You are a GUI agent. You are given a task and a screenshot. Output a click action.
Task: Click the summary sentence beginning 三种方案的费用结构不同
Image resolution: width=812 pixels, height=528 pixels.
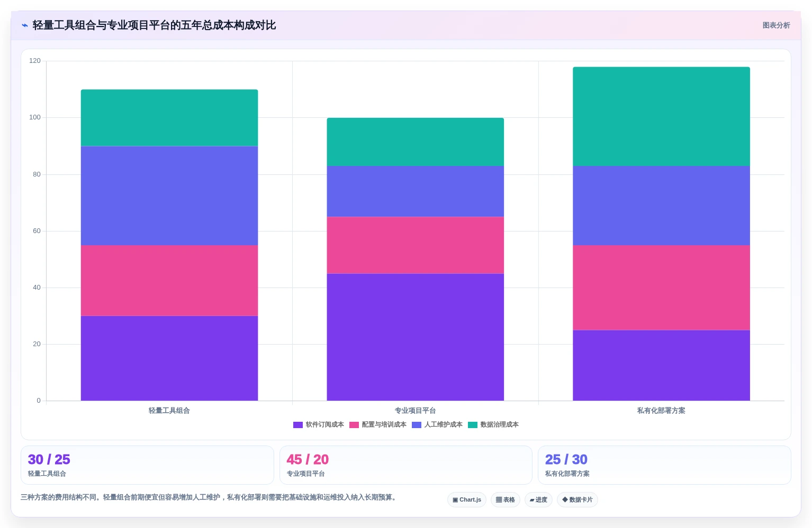(210, 497)
